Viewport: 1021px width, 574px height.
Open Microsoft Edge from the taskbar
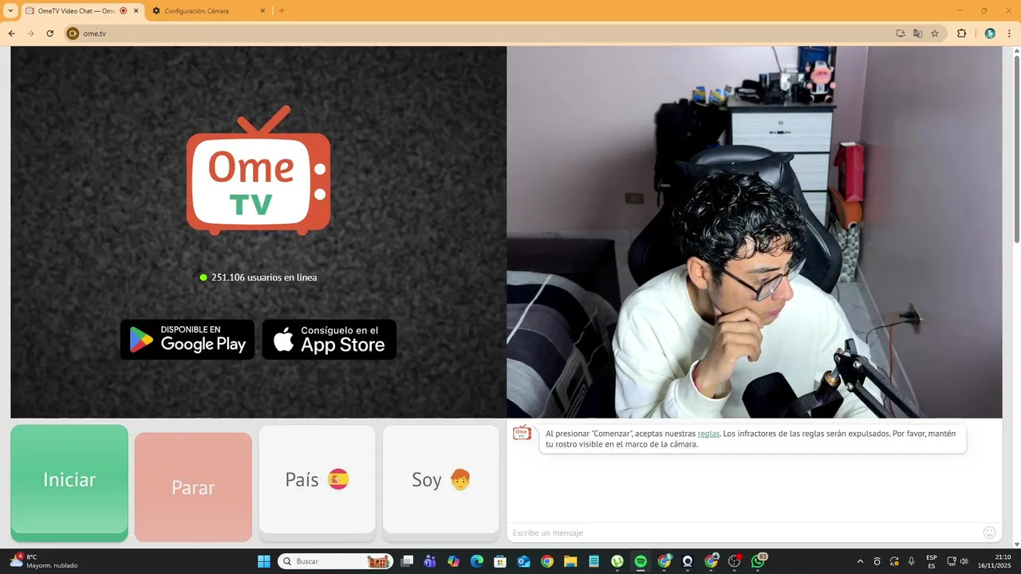point(477,561)
